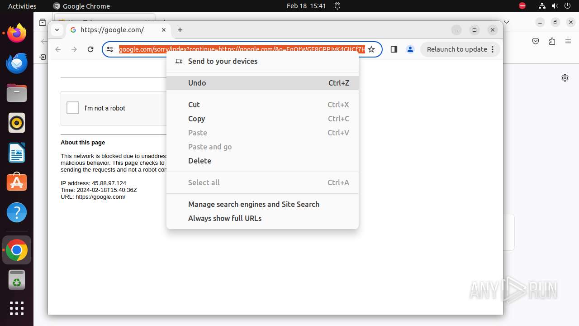Go back in Chrome
This screenshot has width=579, height=326.
click(x=58, y=49)
